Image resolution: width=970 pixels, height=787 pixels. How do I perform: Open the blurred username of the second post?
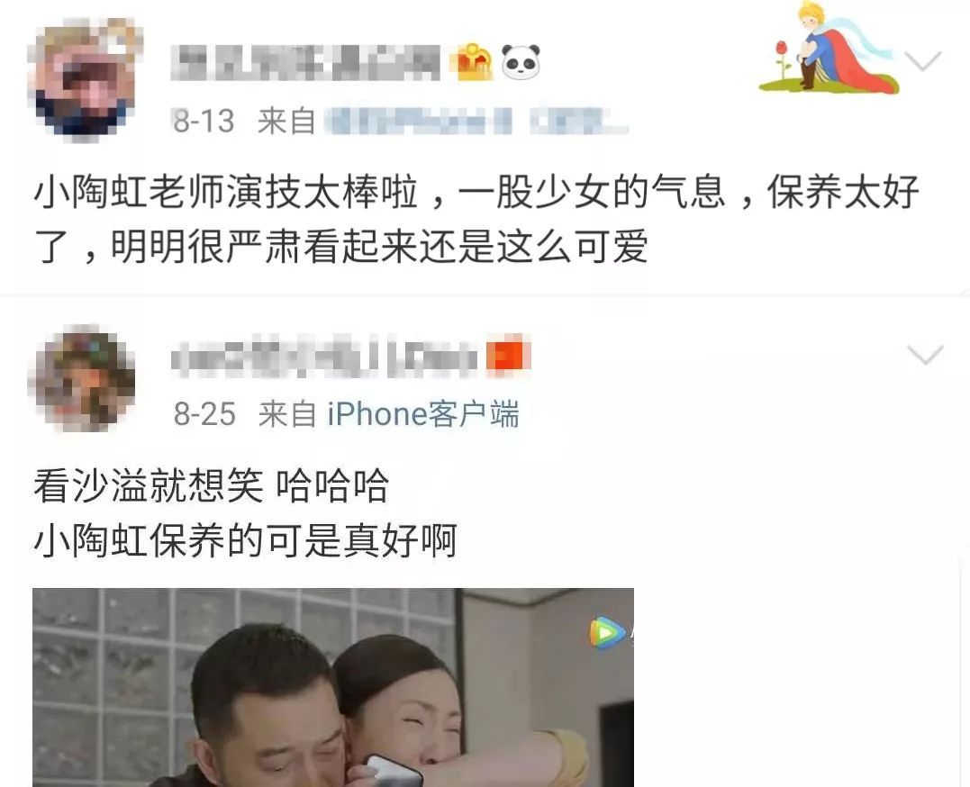324,357
